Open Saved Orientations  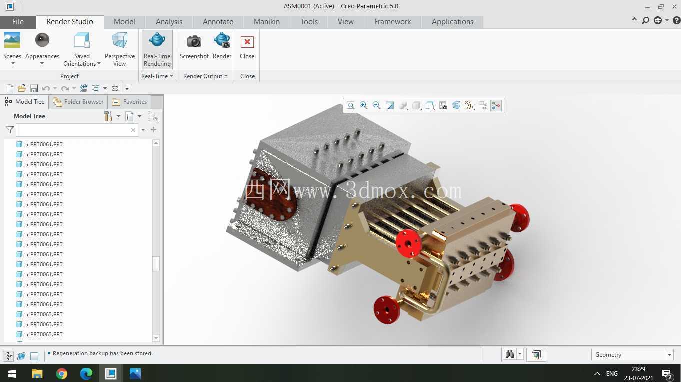[x=82, y=49]
